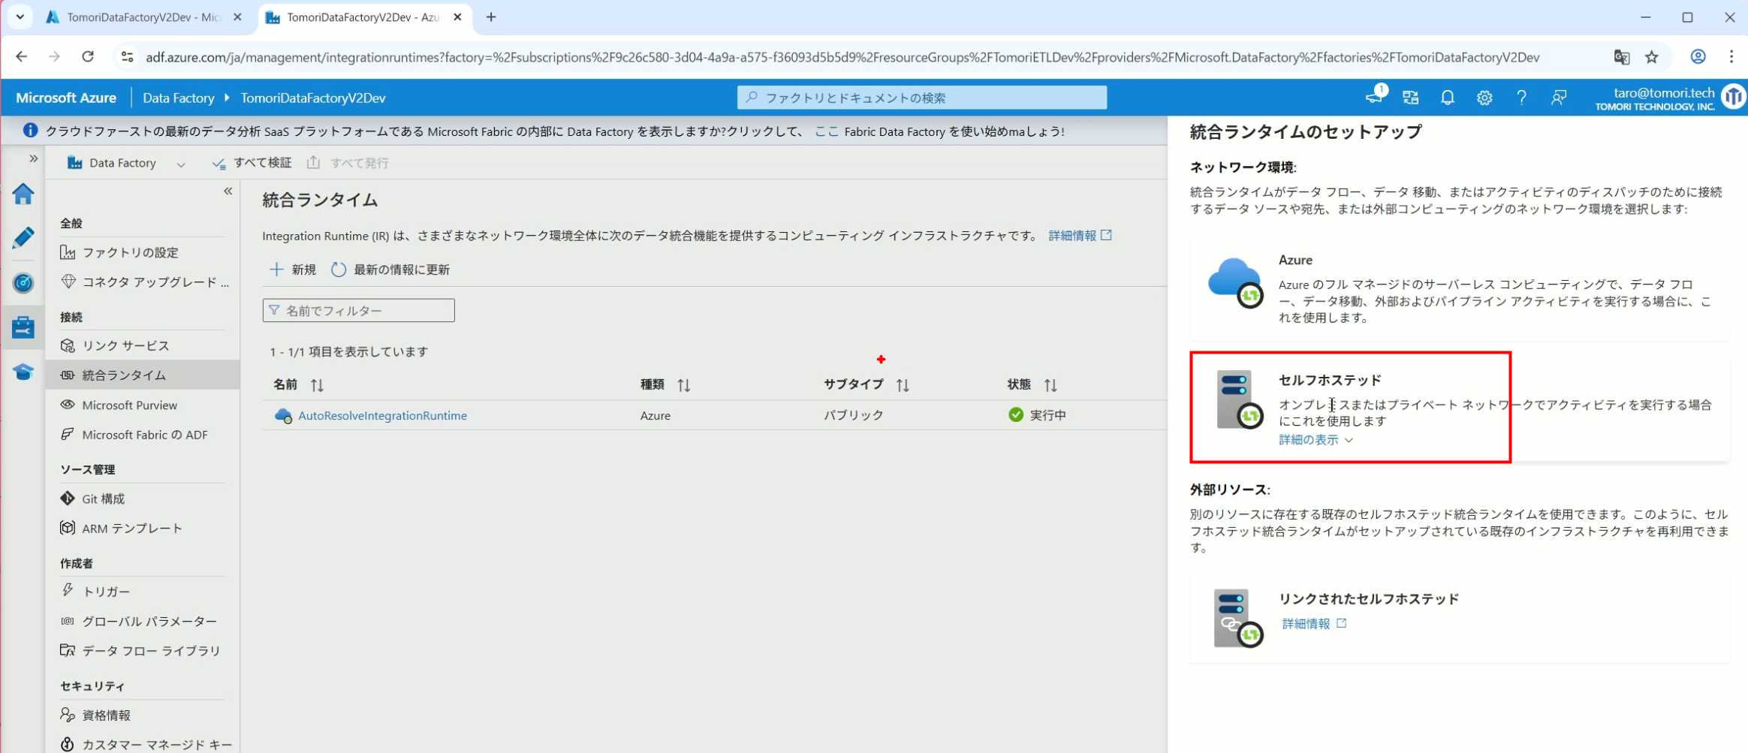Open the Monitor gauge icon

23,283
